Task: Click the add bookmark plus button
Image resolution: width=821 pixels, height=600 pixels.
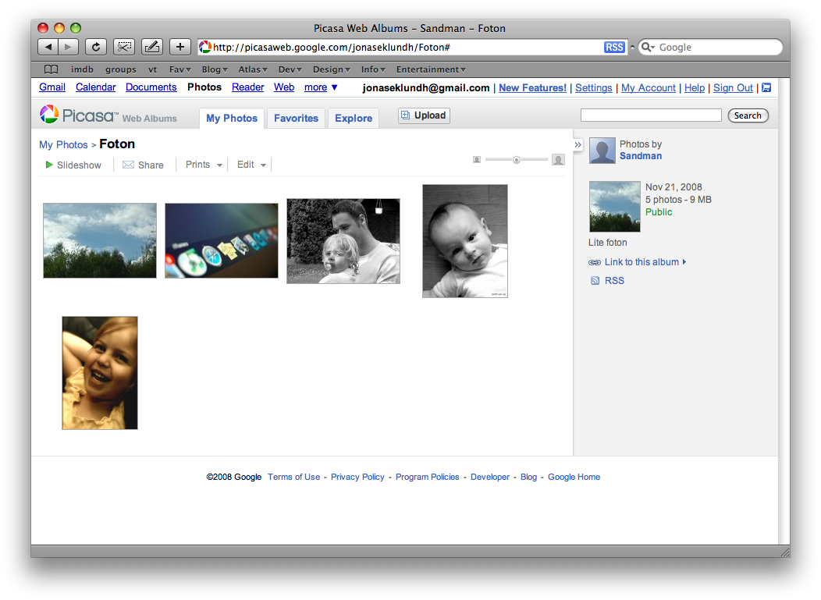Action: tap(180, 47)
